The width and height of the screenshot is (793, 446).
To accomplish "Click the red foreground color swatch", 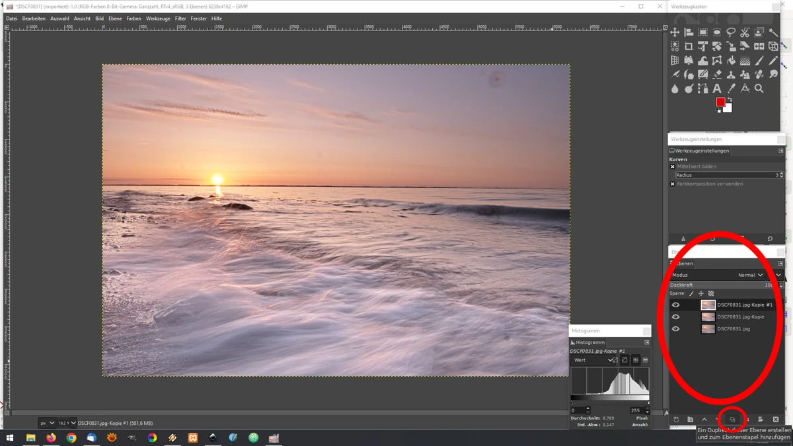I will tap(720, 102).
